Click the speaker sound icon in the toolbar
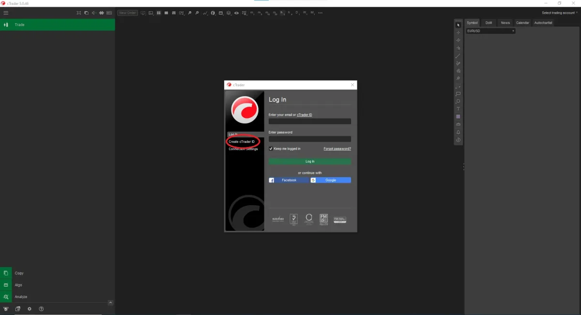The width and height of the screenshot is (581, 315). pyautogui.click(x=93, y=13)
